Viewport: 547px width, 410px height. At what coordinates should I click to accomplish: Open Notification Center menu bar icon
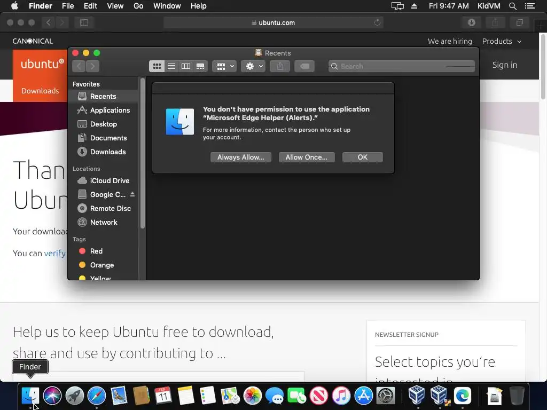(529, 6)
